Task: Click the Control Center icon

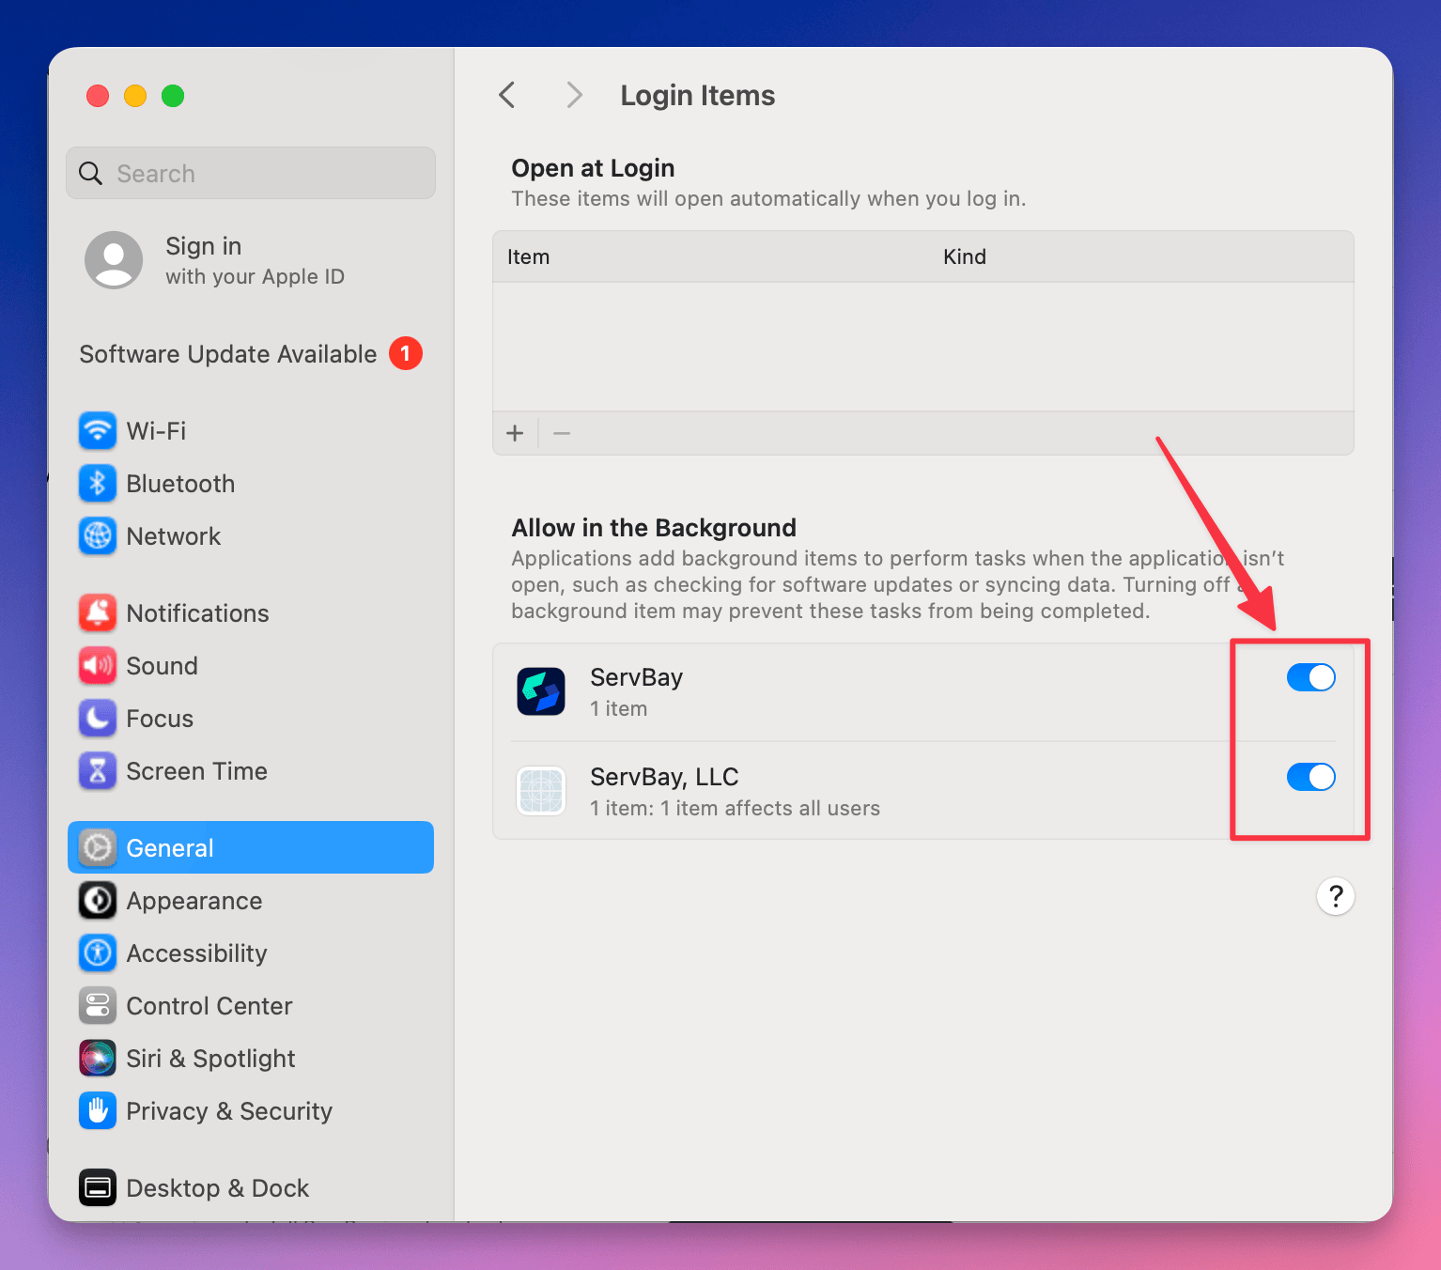Action: click(x=98, y=1006)
